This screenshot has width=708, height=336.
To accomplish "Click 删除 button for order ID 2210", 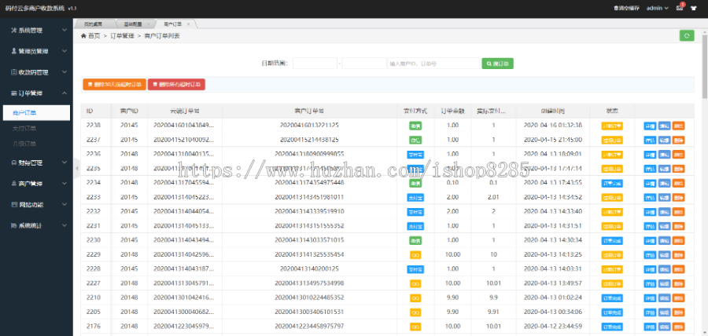I will click(x=678, y=298).
